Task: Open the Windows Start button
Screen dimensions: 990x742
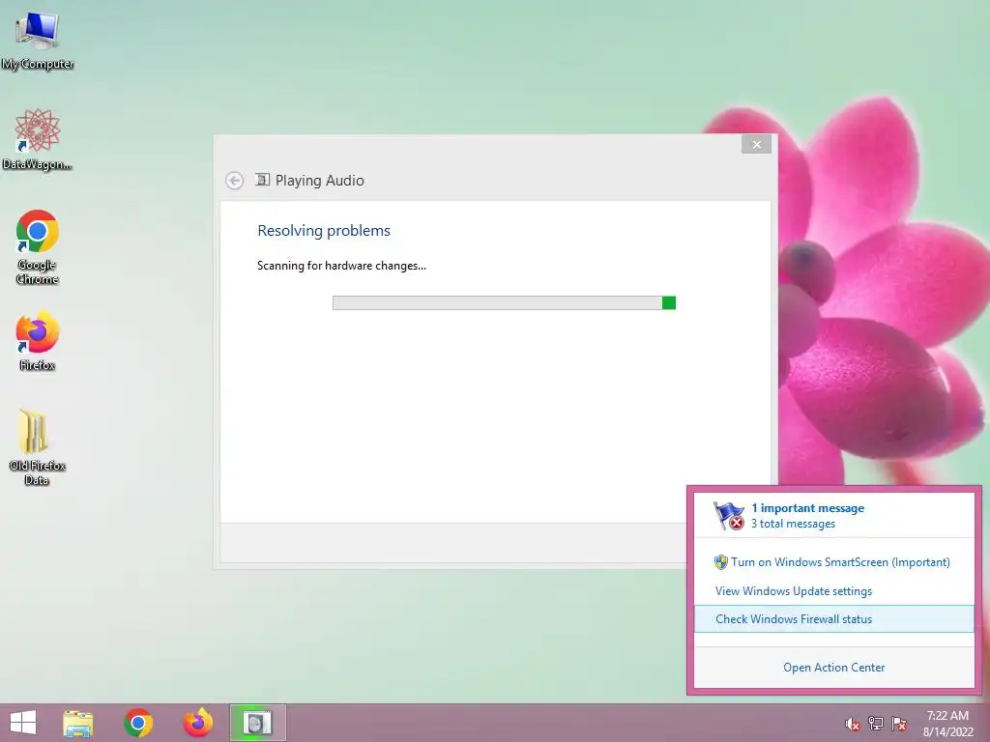Action: 23,723
